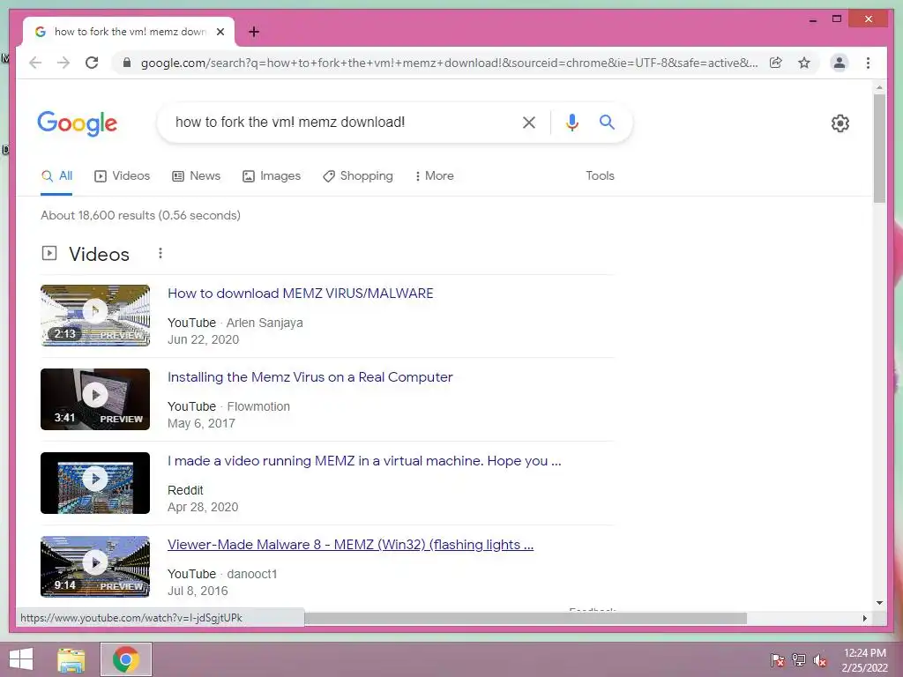The height and width of the screenshot is (677, 903).
Task: Run search with the magnifier icon
Action: [607, 122]
